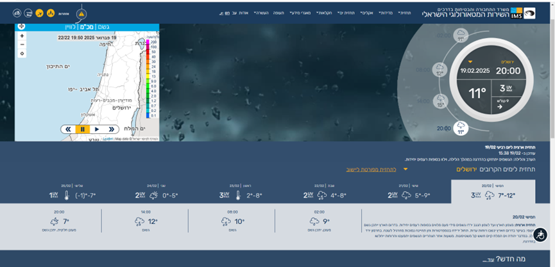Click the map pan/move arrows icon

pos(22,26)
